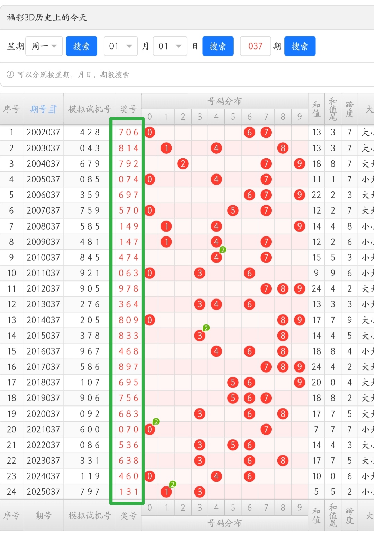This screenshot has width=374, height=536.
Task: Click the 序号 header at the table top
Action: tap(11, 109)
